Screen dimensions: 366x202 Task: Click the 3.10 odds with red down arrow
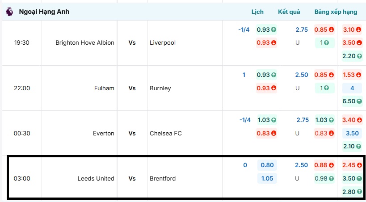352,30
